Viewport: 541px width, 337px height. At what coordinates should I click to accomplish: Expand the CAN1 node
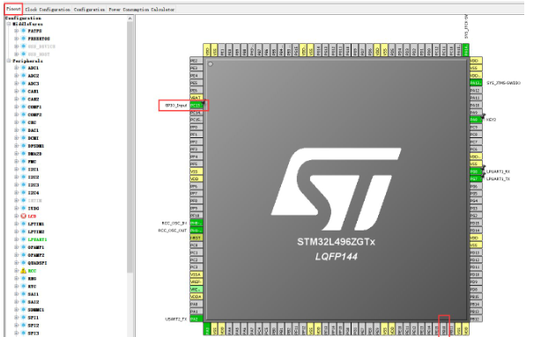point(16,91)
